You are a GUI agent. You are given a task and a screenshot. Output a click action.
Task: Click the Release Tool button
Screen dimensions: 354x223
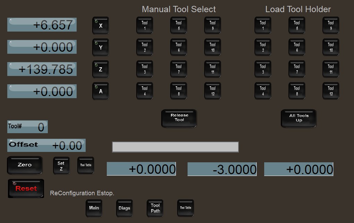[179, 118]
